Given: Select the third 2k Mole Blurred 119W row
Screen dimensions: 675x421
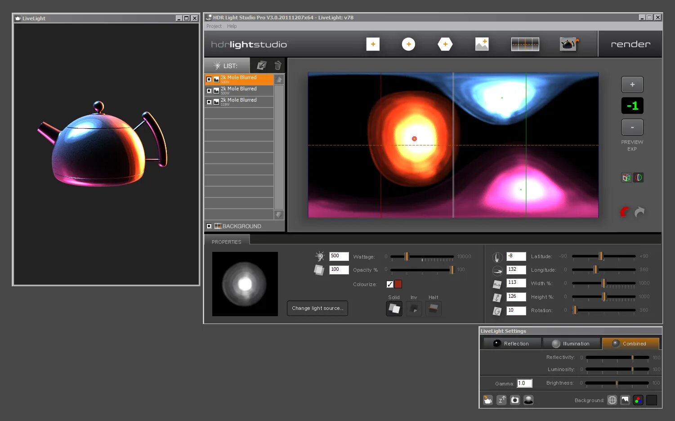Looking at the screenshot, I should pyautogui.click(x=239, y=102).
